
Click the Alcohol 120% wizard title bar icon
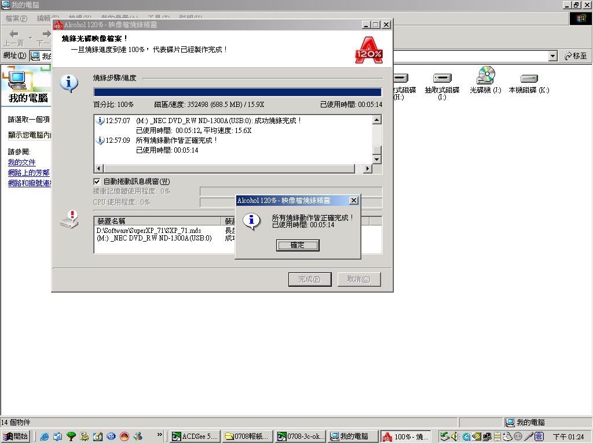[58, 24]
